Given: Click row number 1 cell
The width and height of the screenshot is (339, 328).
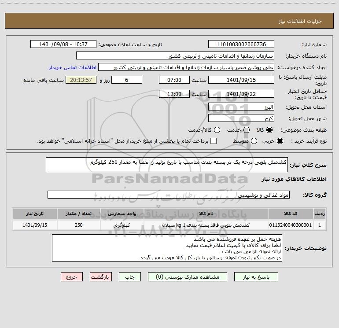Looking at the screenshot, I should [320, 225].
